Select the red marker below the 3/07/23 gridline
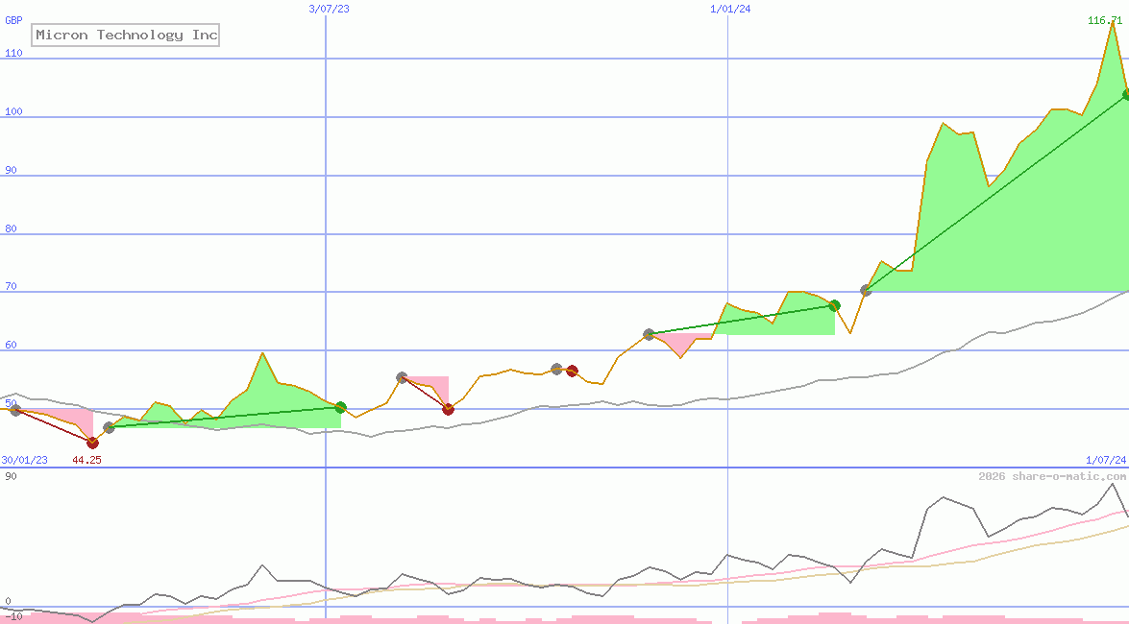Screen dimensions: 1129x624 click(448, 409)
